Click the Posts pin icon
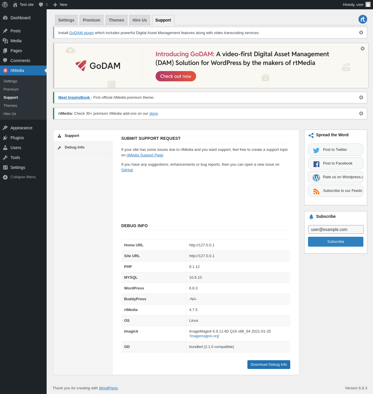Screen dimensions: 373x394 point(5,31)
